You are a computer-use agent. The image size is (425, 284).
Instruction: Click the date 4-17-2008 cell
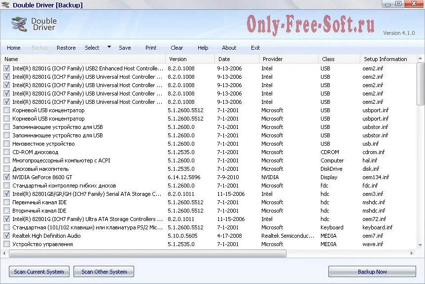(229, 236)
